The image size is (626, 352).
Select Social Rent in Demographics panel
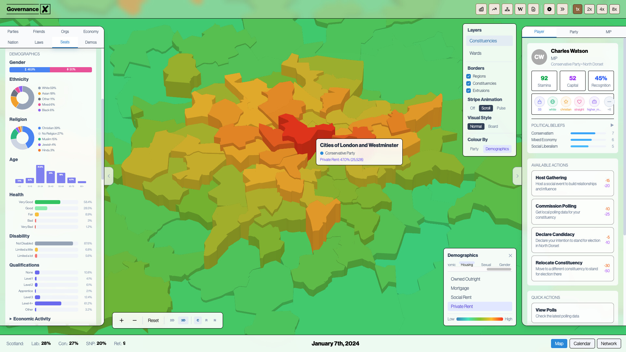[461, 297]
